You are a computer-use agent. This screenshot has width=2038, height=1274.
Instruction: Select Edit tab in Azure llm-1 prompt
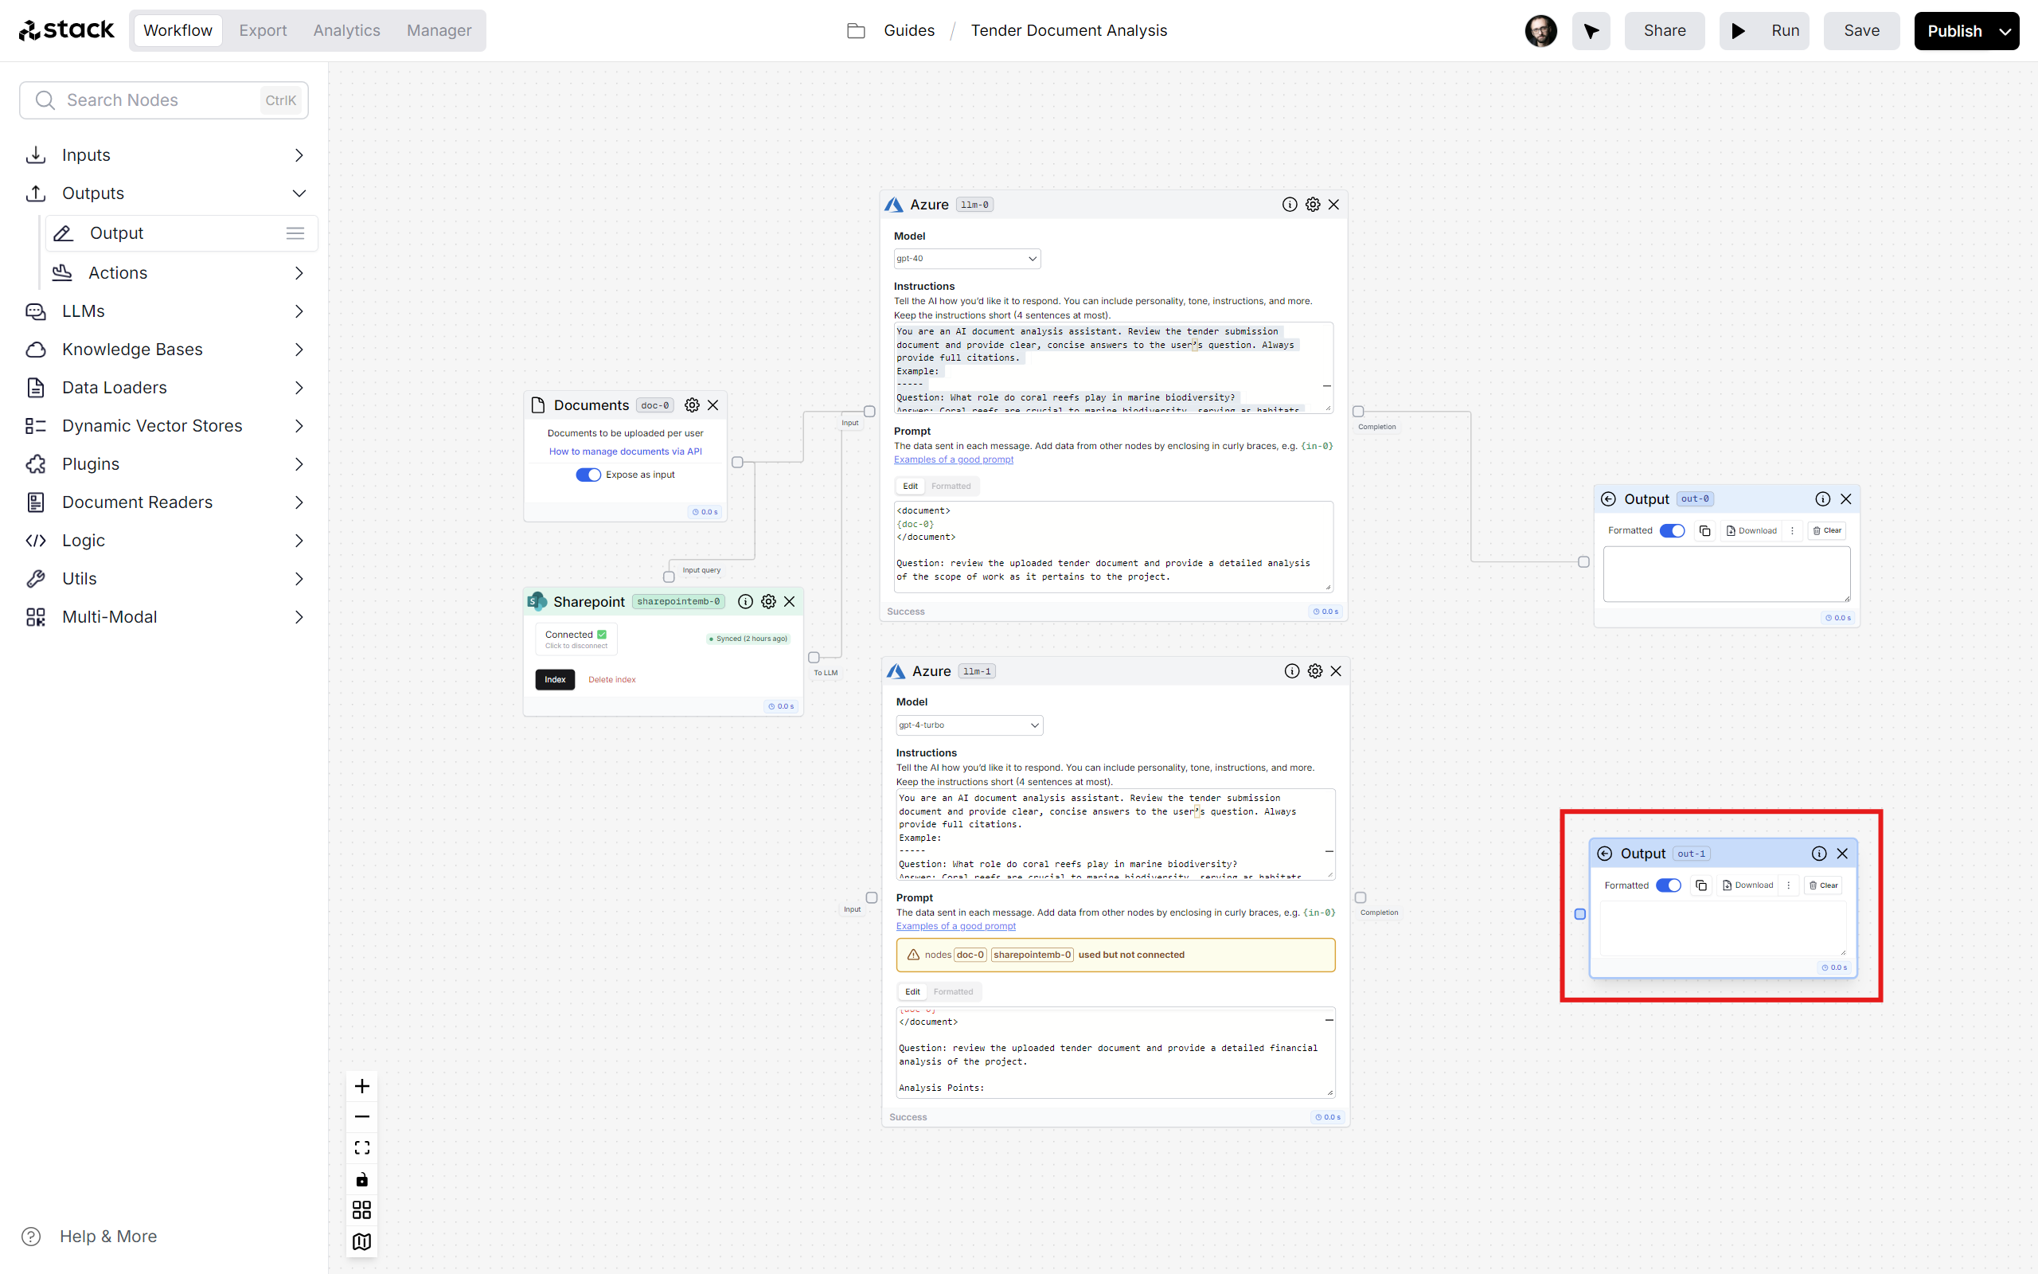tap(912, 992)
